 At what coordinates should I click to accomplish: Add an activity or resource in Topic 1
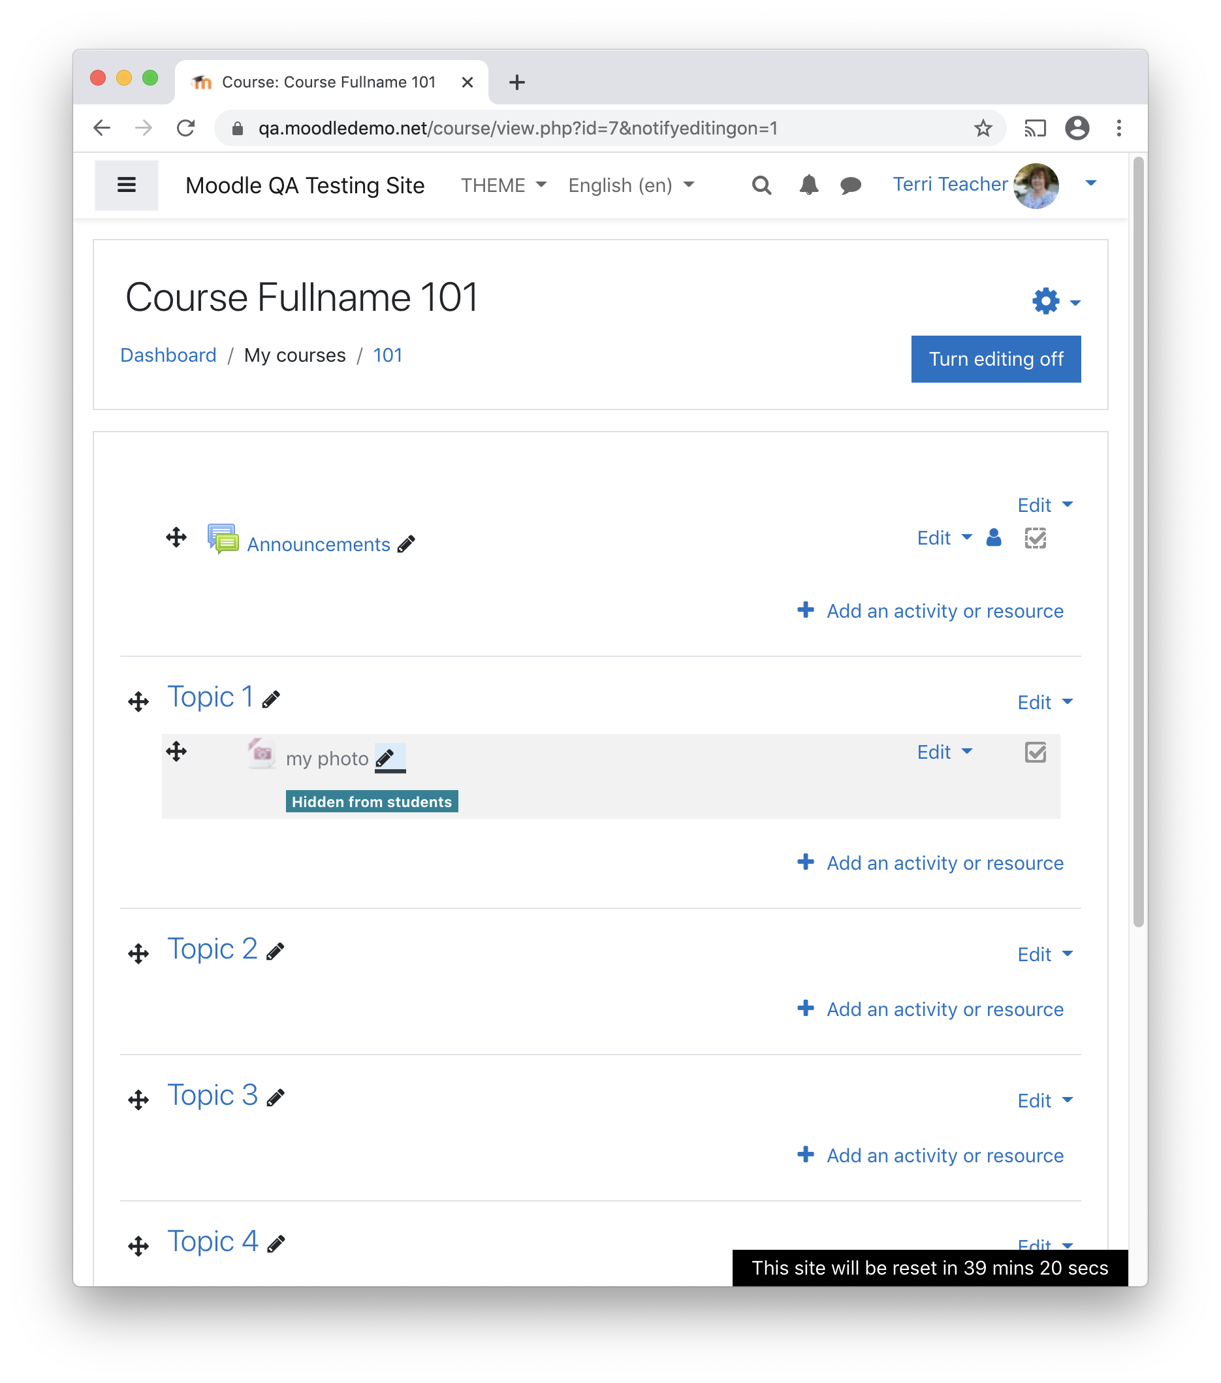[930, 863]
